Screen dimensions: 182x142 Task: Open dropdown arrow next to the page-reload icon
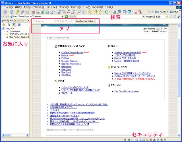click(x=55, y=12)
